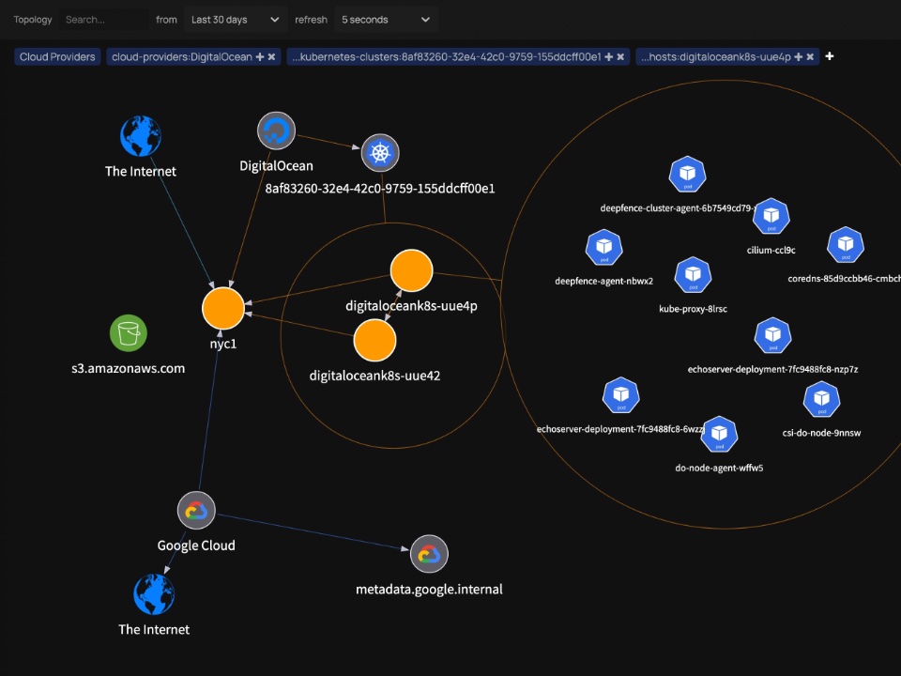
Task: Open the Last 30 days time range dropdown
Action: (236, 20)
